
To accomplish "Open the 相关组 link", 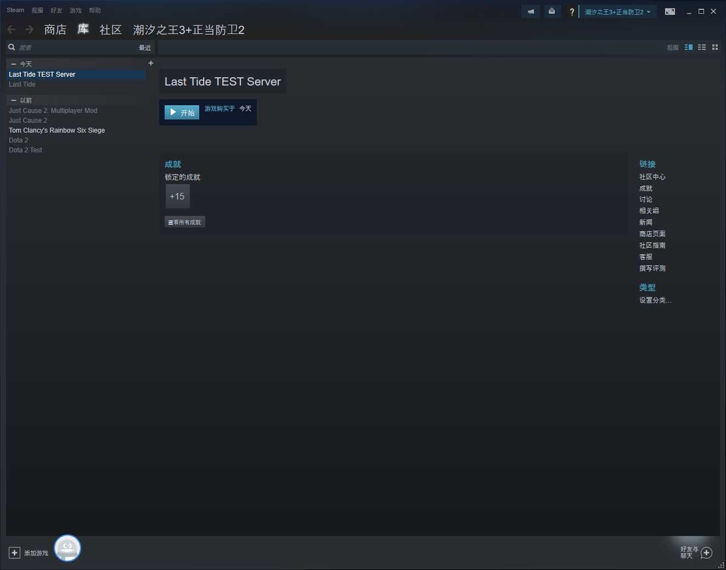I will (649, 211).
